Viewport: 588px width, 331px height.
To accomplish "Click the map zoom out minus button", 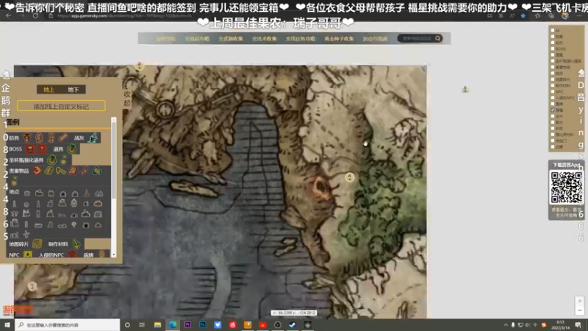I will (580, 310).
